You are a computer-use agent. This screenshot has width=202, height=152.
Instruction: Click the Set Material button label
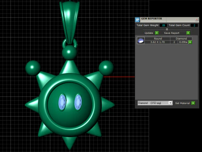(182, 103)
